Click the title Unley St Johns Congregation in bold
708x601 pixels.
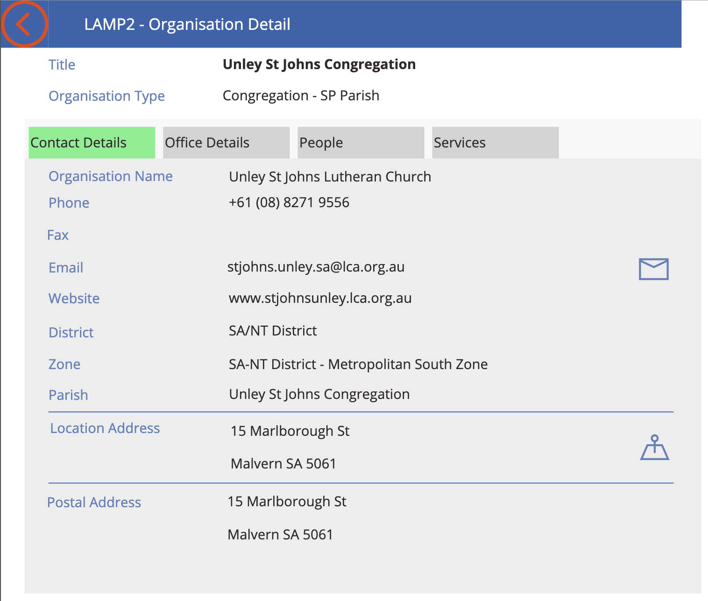(x=319, y=64)
